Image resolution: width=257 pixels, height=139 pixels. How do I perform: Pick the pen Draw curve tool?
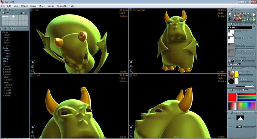tap(244, 15)
